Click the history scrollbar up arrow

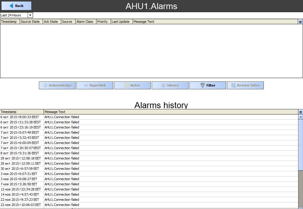(301, 117)
